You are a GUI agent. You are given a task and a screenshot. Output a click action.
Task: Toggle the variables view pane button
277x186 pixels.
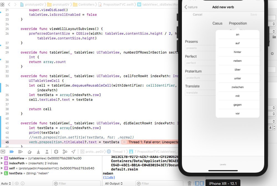coord(197,183)
